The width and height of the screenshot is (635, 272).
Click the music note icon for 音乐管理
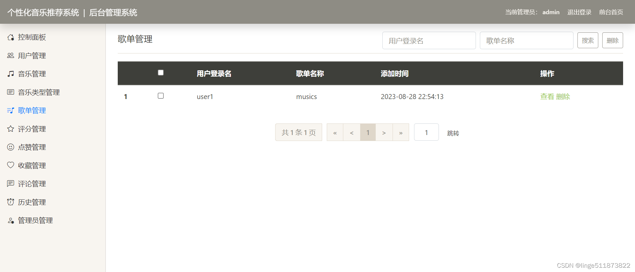[x=11, y=74]
